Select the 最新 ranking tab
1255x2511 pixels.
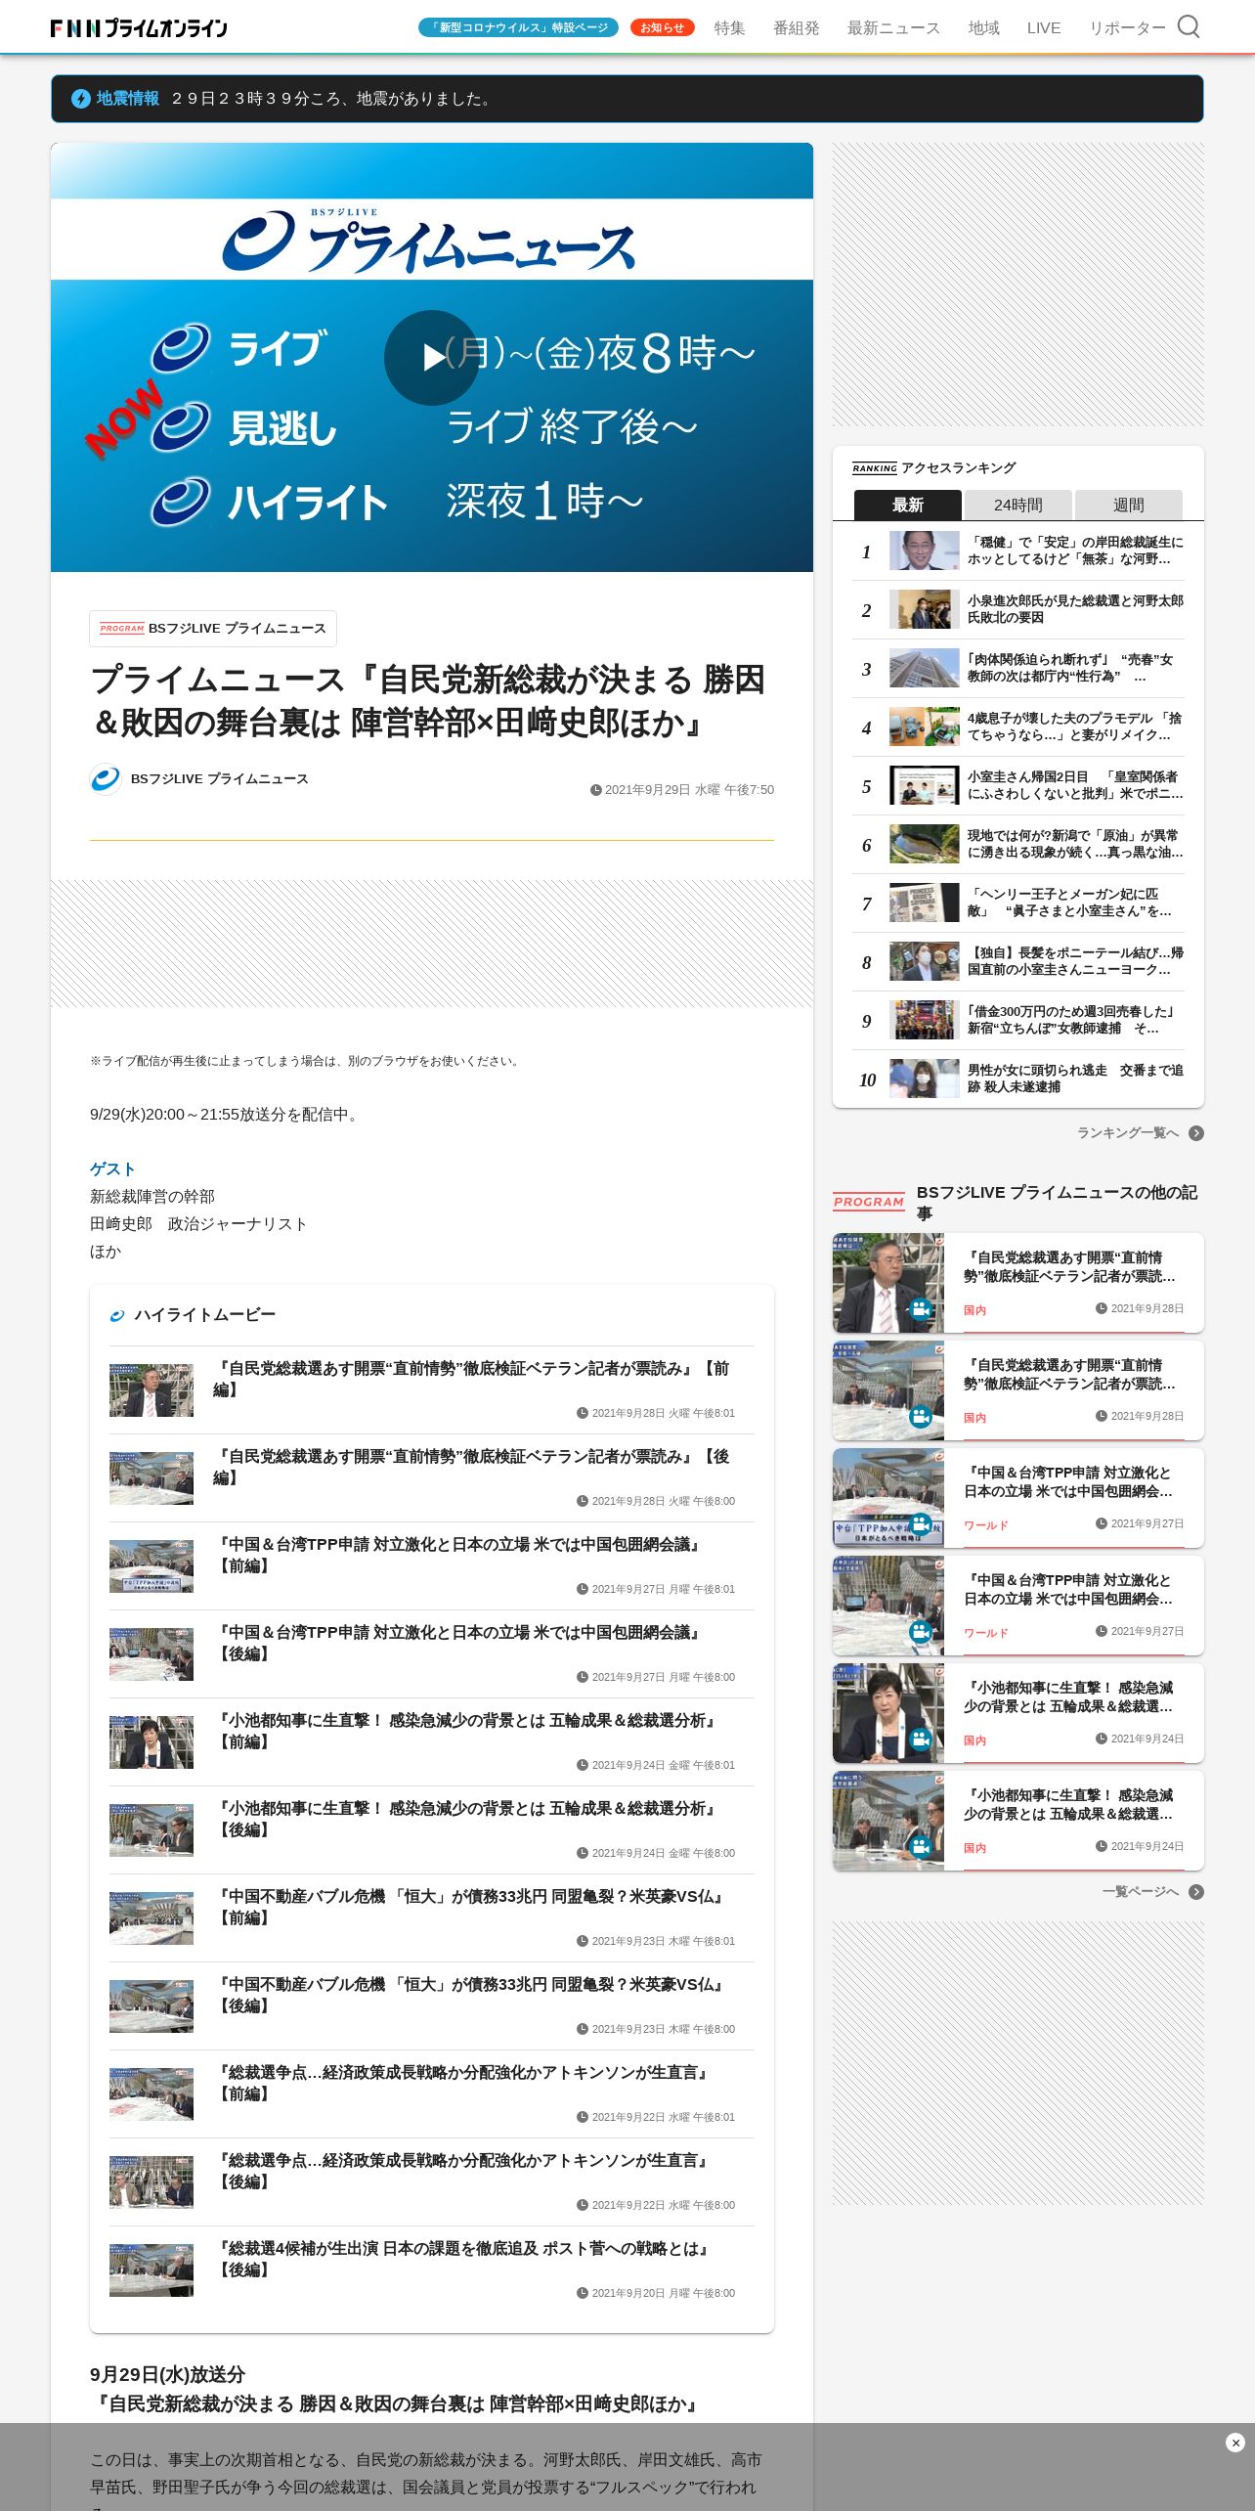(908, 505)
